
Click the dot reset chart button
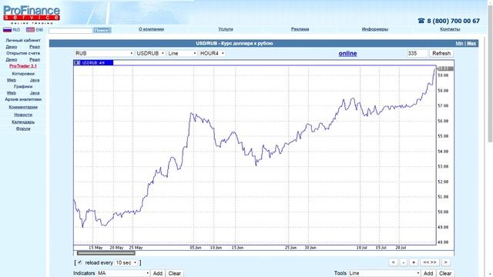(x=414, y=262)
